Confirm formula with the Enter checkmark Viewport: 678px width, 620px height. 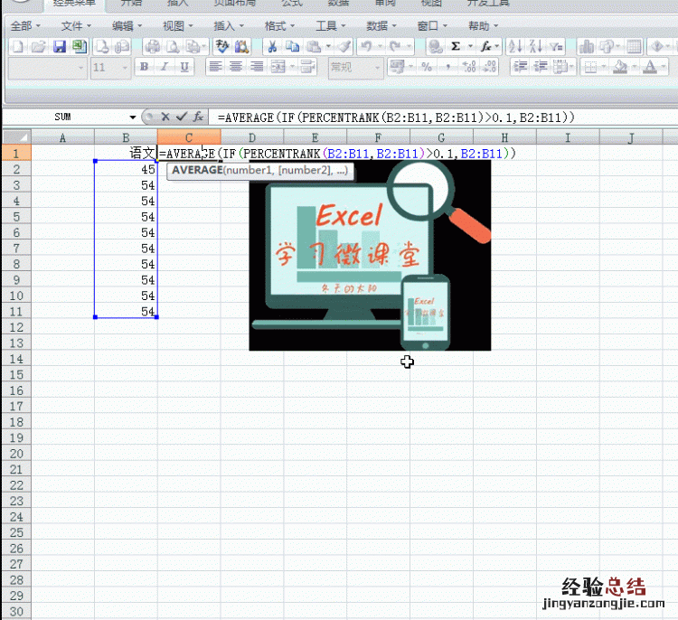pyautogui.click(x=182, y=117)
